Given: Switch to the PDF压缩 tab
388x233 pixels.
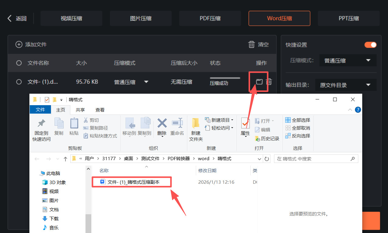Looking at the screenshot, I should click(210, 18).
